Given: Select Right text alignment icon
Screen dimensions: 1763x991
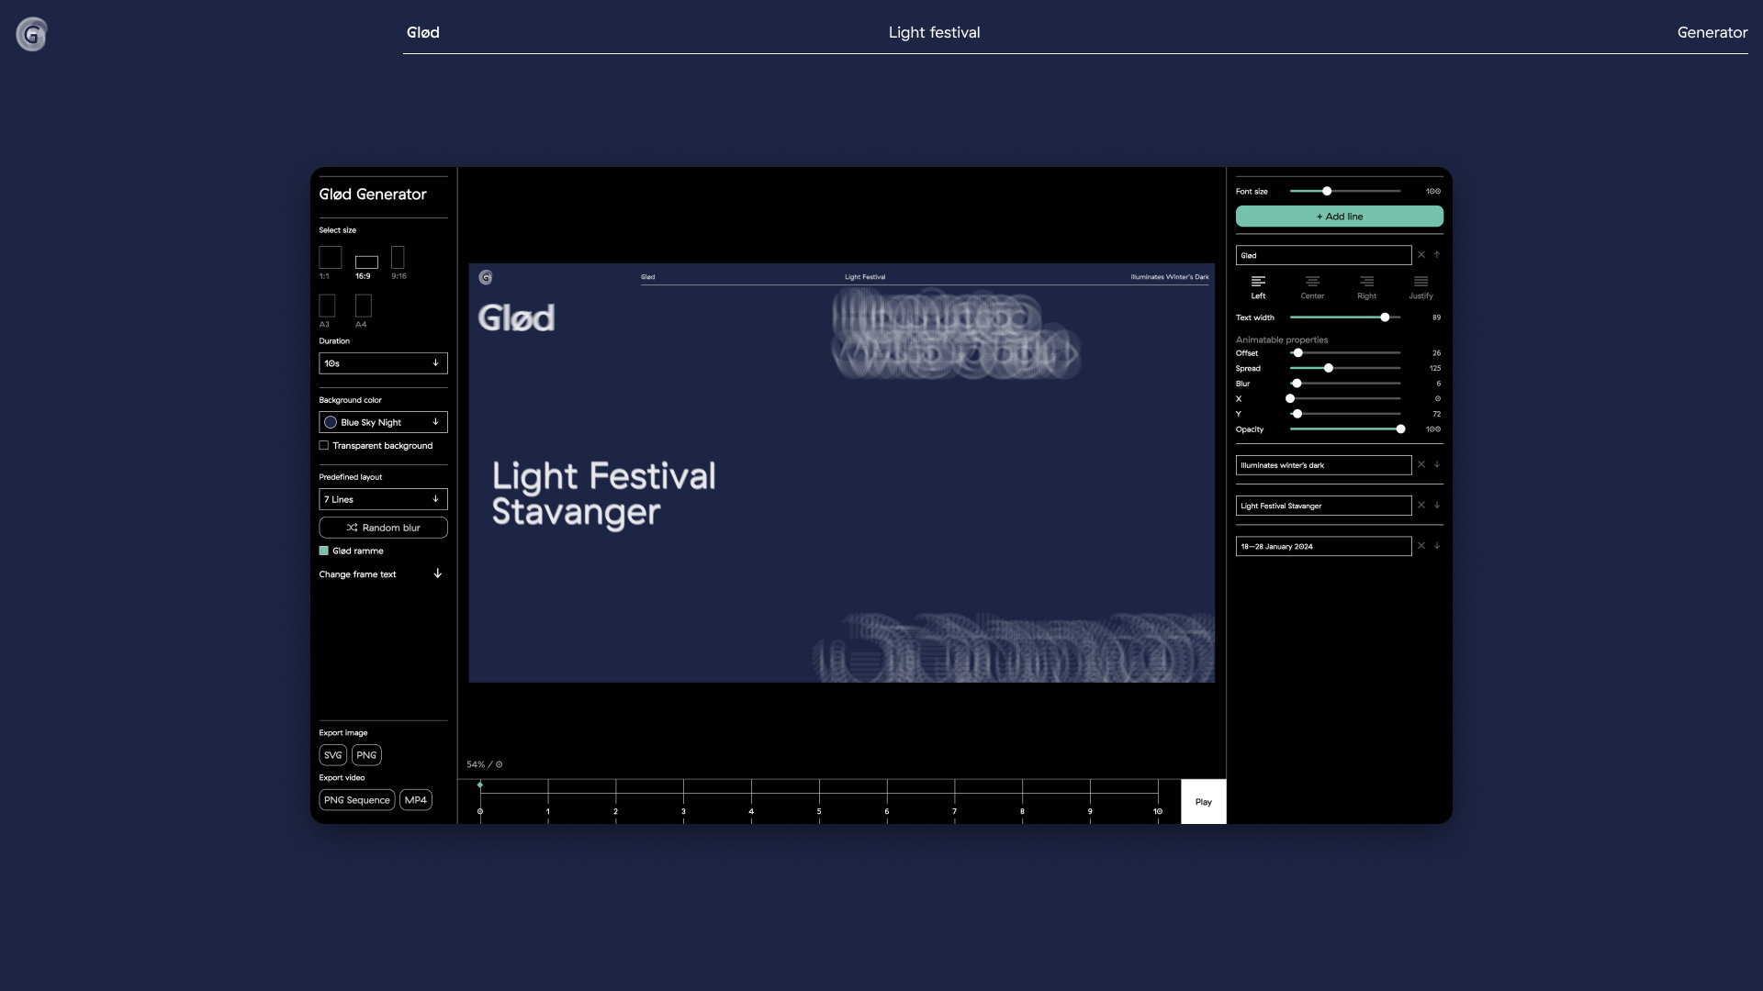Looking at the screenshot, I should (x=1366, y=282).
